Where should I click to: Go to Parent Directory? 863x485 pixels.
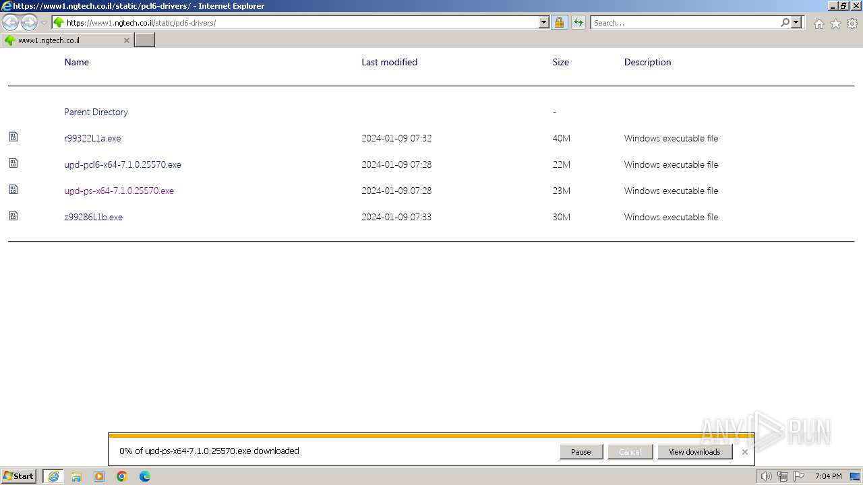click(96, 112)
